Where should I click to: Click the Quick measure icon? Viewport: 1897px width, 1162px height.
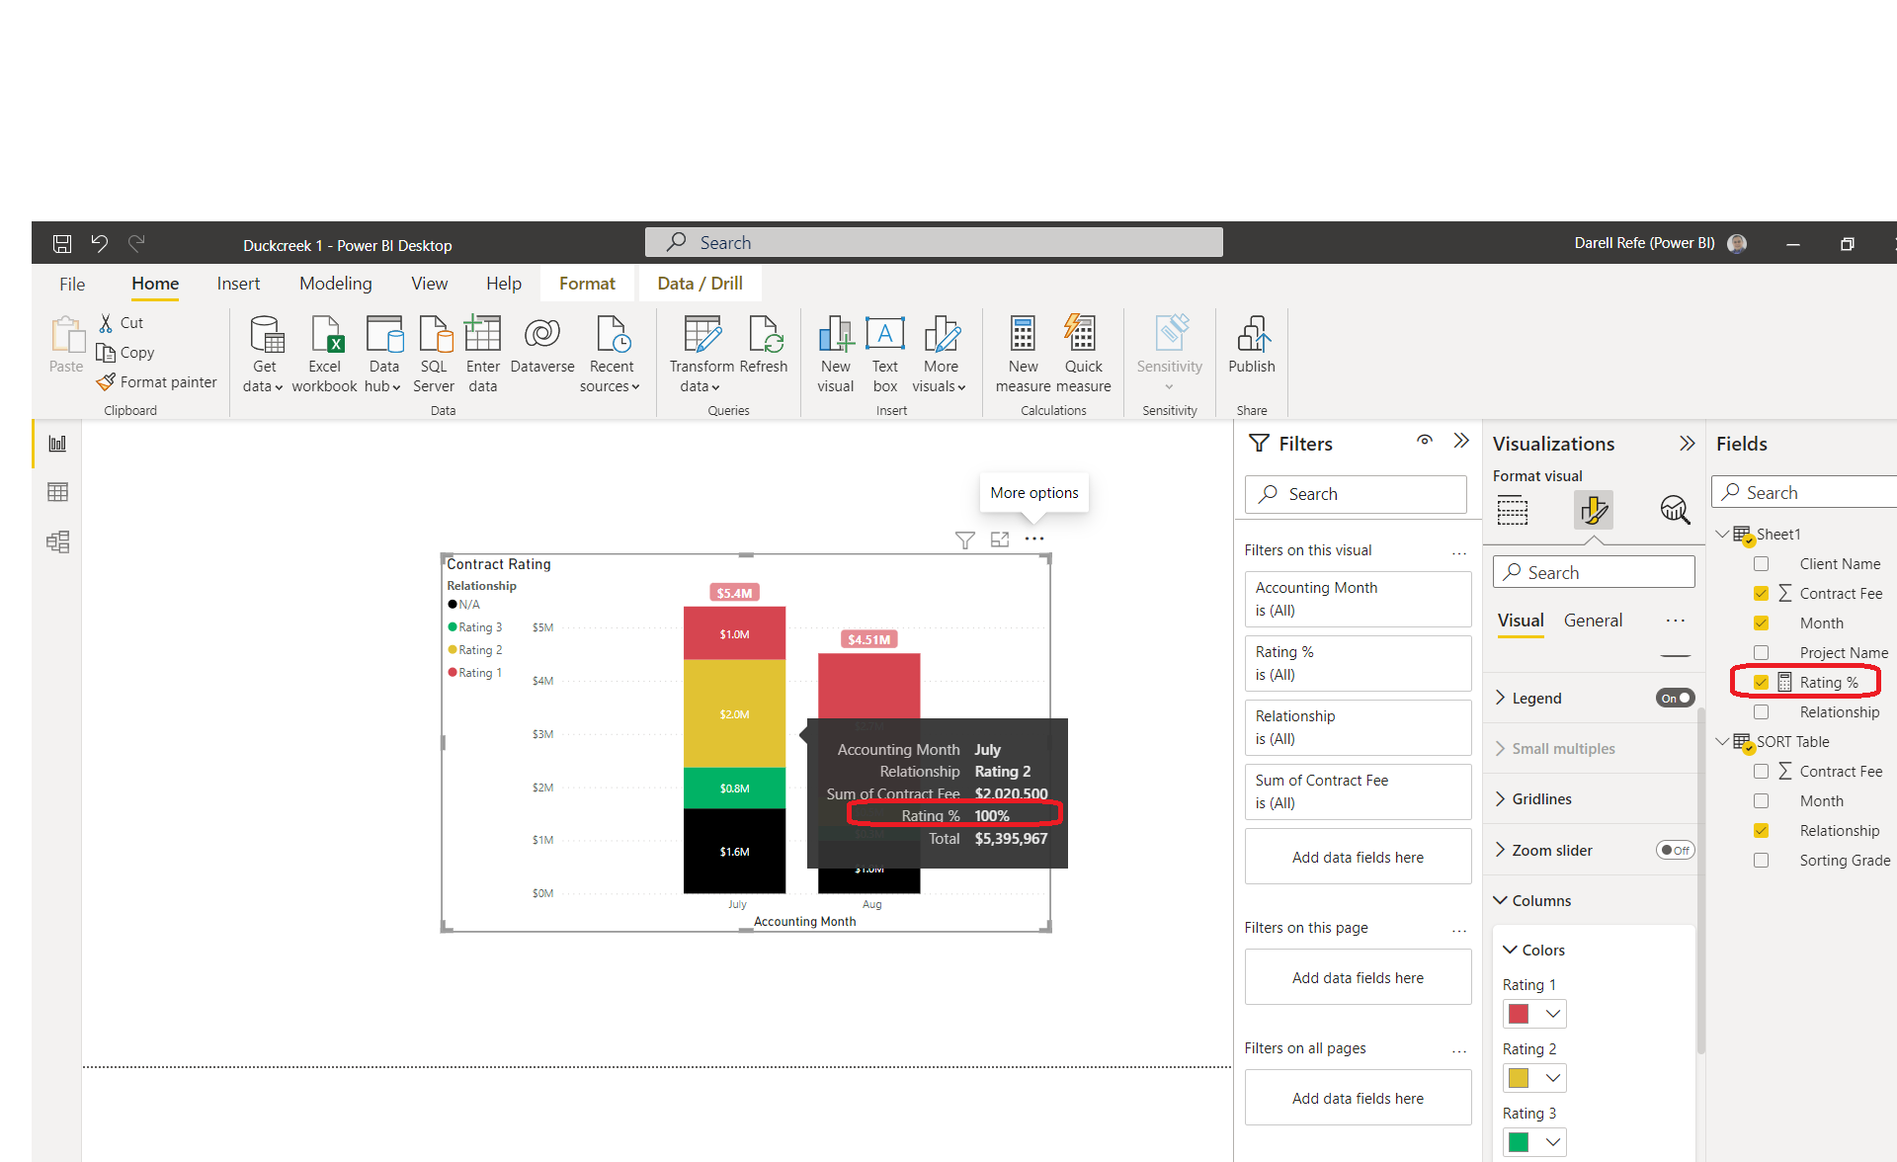coord(1080,334)
